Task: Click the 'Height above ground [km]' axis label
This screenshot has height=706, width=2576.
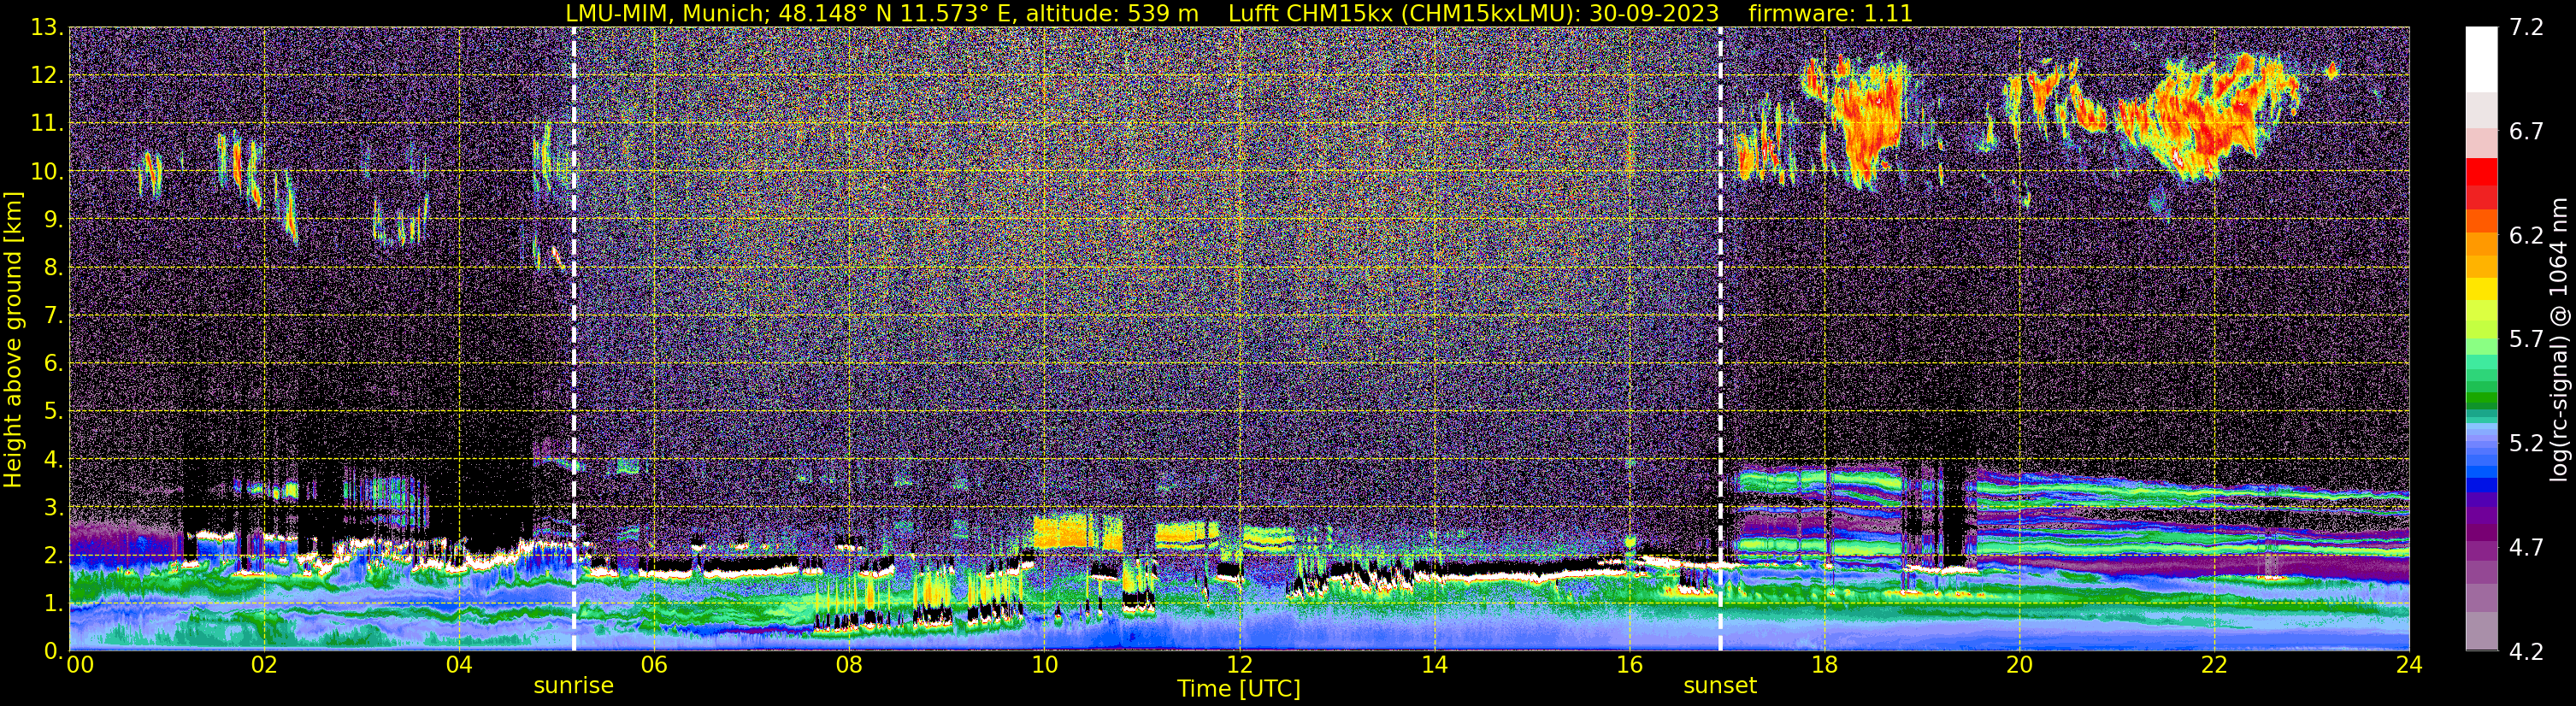Action: click(x=13, y=340)
